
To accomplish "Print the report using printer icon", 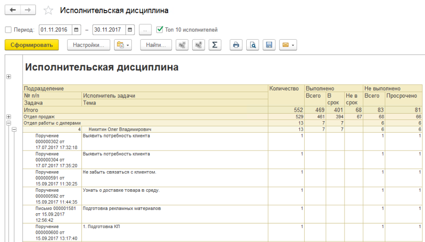I will click(x=236, y=45).
